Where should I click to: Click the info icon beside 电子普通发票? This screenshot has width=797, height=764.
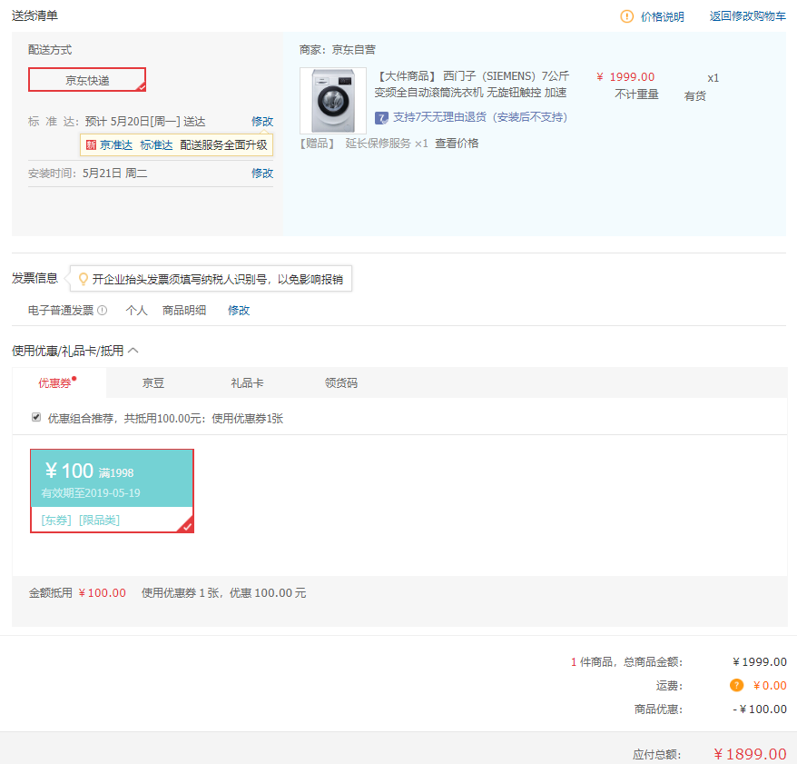pos(103,311)
